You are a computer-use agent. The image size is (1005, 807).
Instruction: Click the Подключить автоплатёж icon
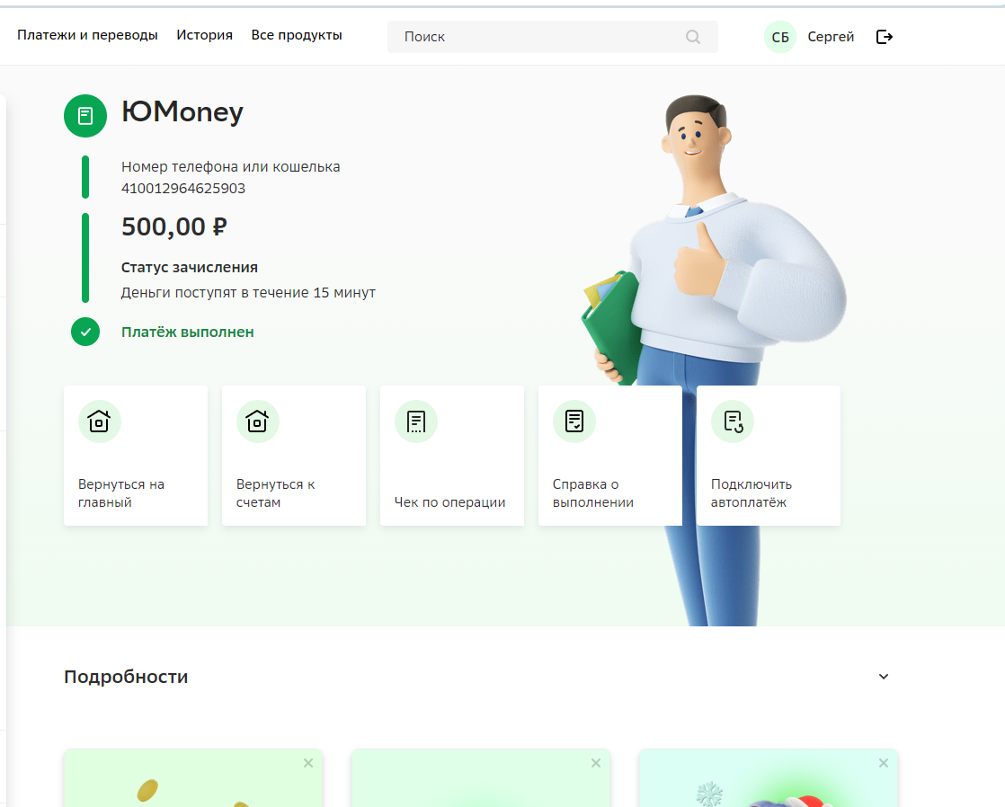click(733, 421)
